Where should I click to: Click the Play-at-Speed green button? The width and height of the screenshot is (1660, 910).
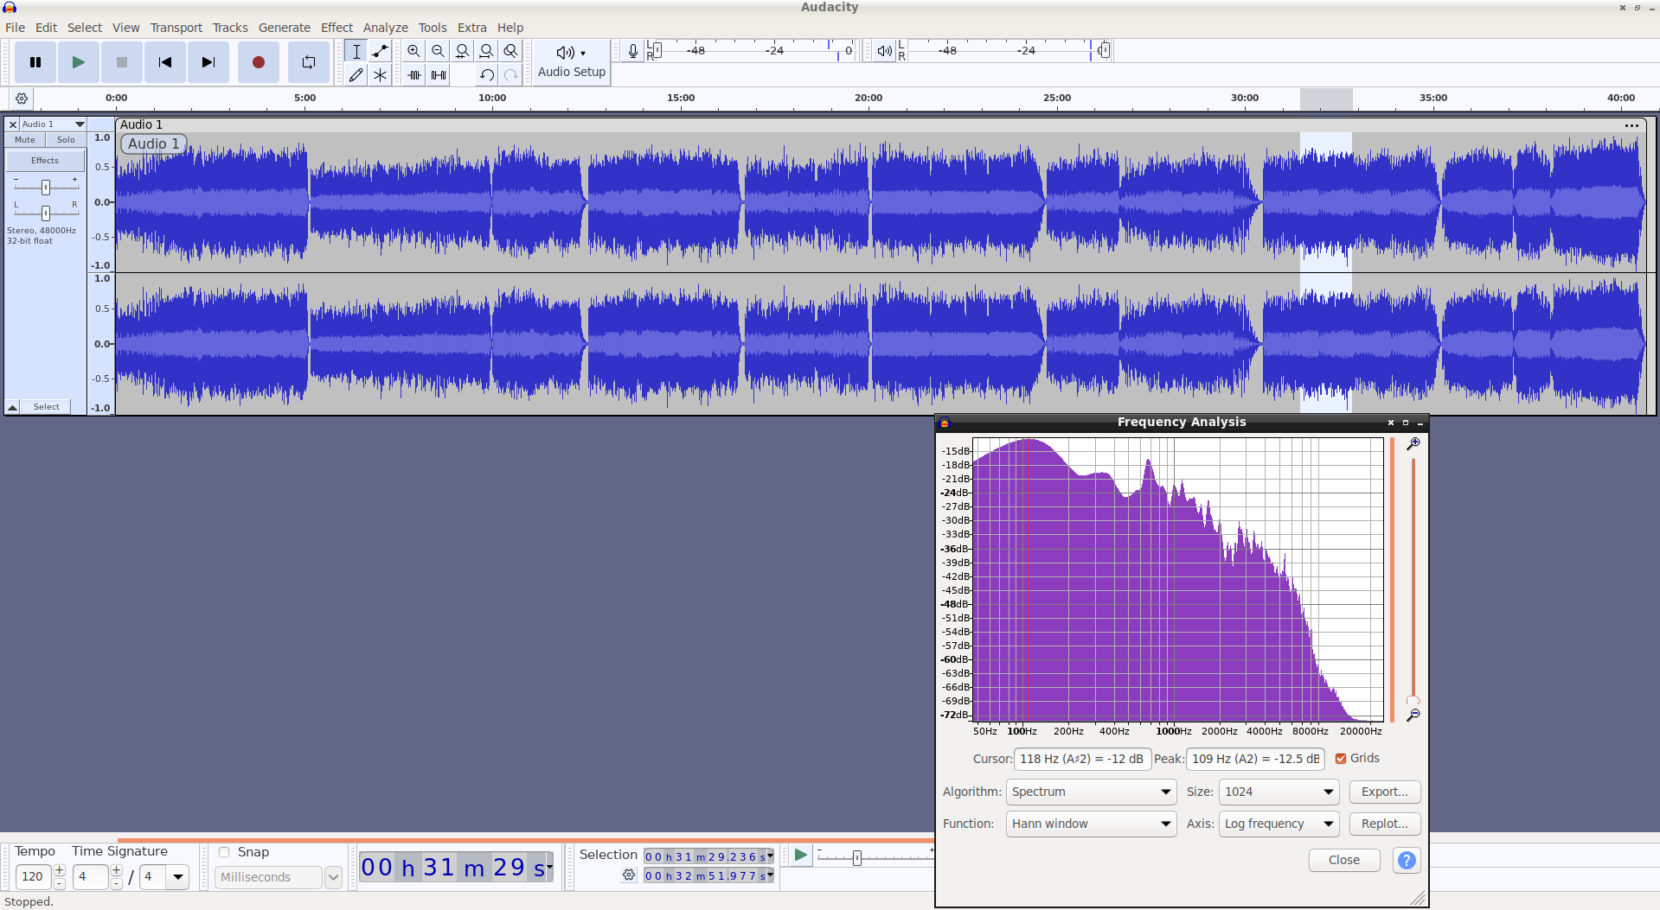(x=800, y=856)
